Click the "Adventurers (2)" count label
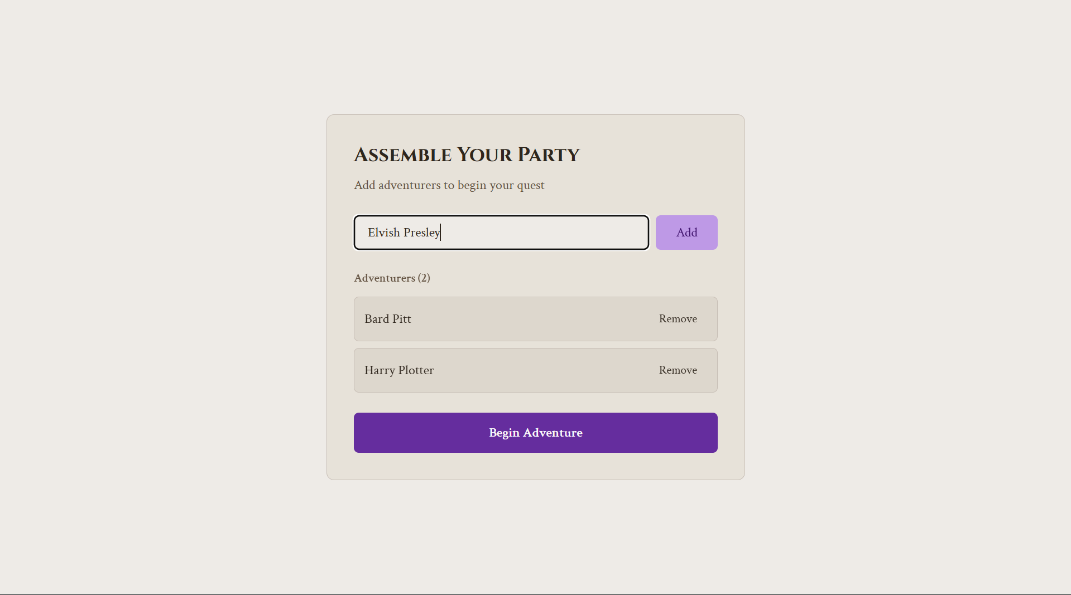The image size is (1071, 595). click(x=392, y=278)
